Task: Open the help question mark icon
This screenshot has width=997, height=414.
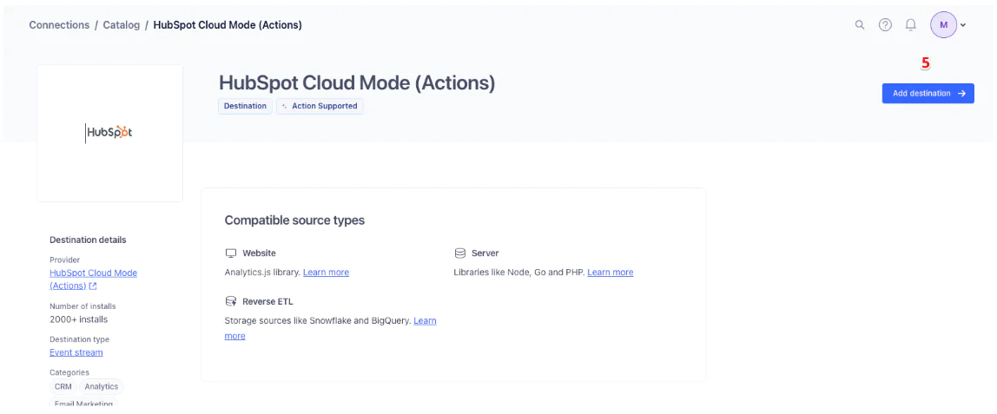Action: (885, 25)
